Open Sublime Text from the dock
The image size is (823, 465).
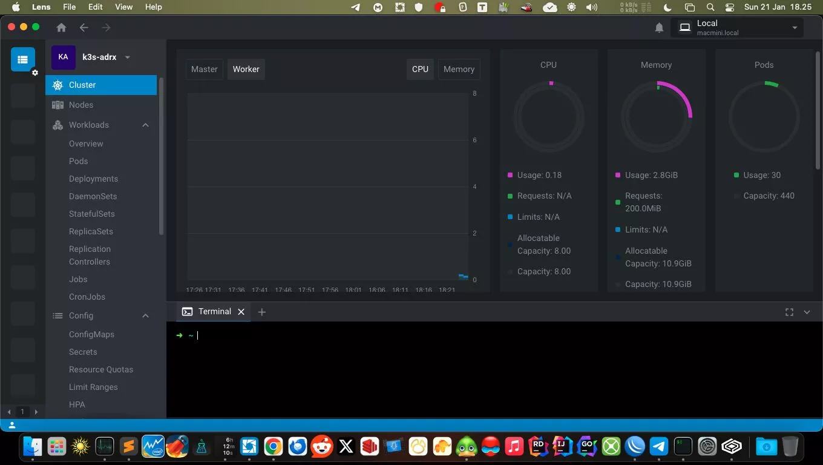point(128,447)
